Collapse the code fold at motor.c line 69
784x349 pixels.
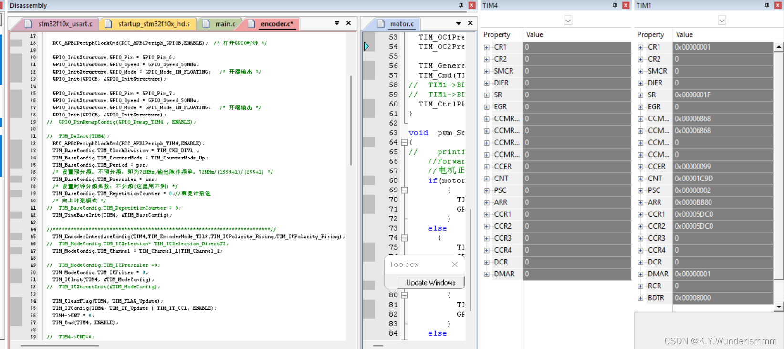[x=404, y=190]
